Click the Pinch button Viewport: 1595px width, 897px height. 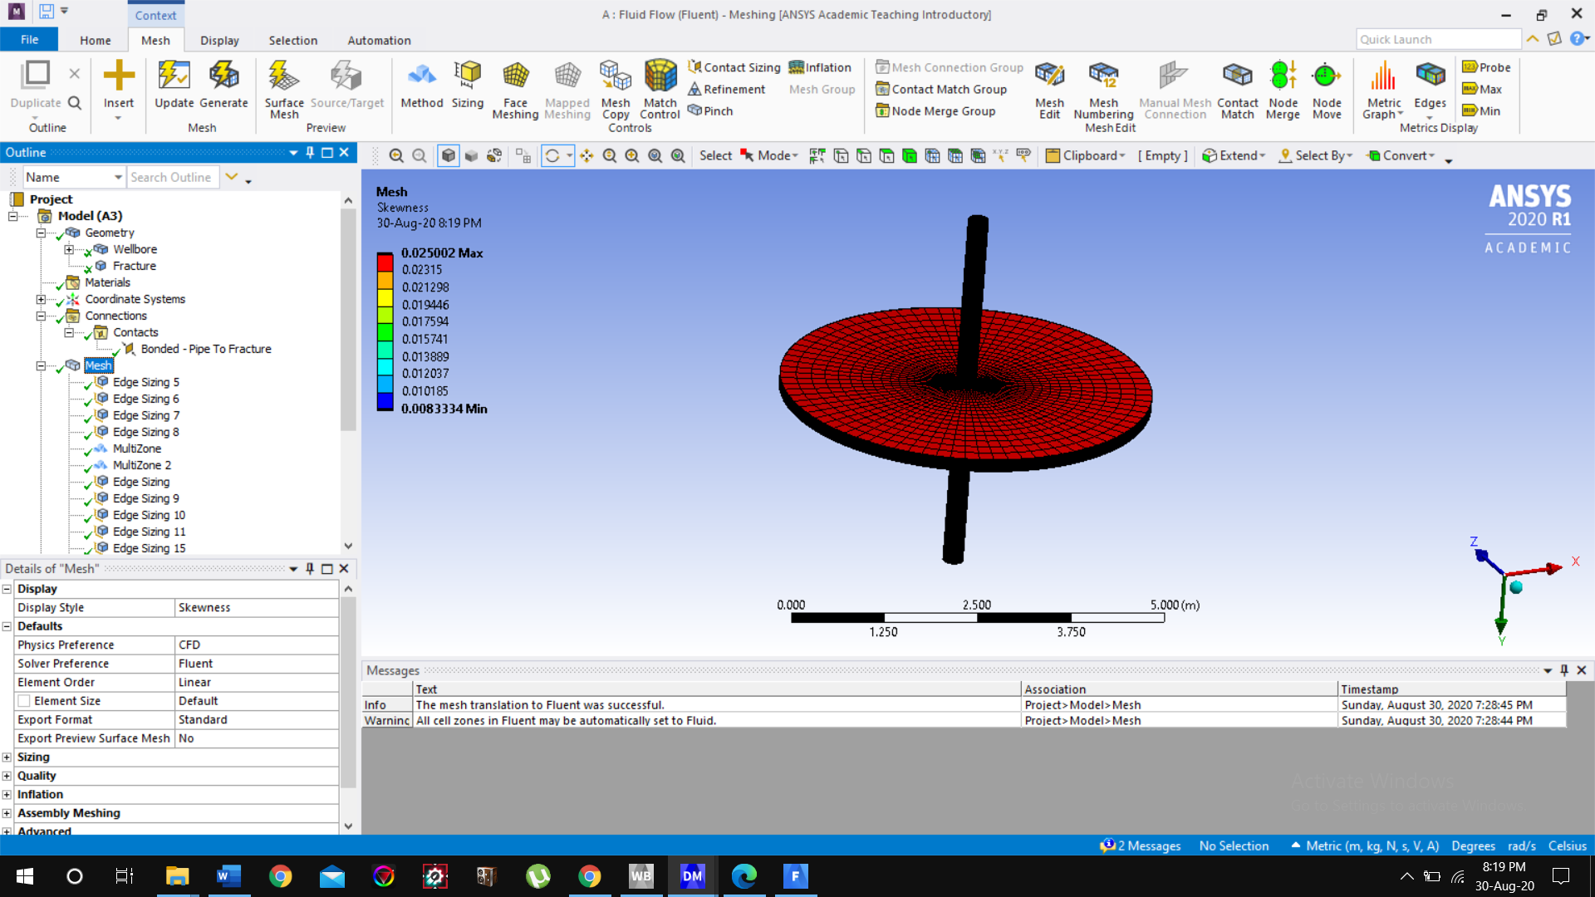tap(710, 110)
